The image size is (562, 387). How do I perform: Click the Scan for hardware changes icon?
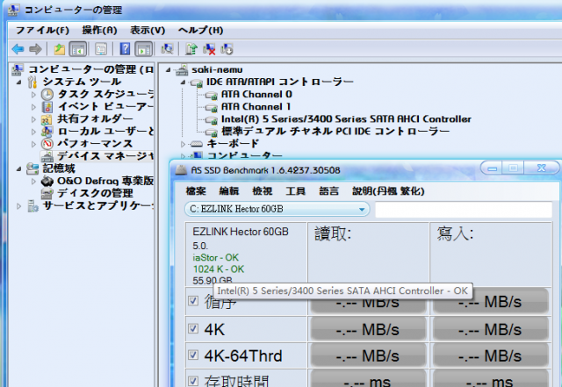coord(167,49)
